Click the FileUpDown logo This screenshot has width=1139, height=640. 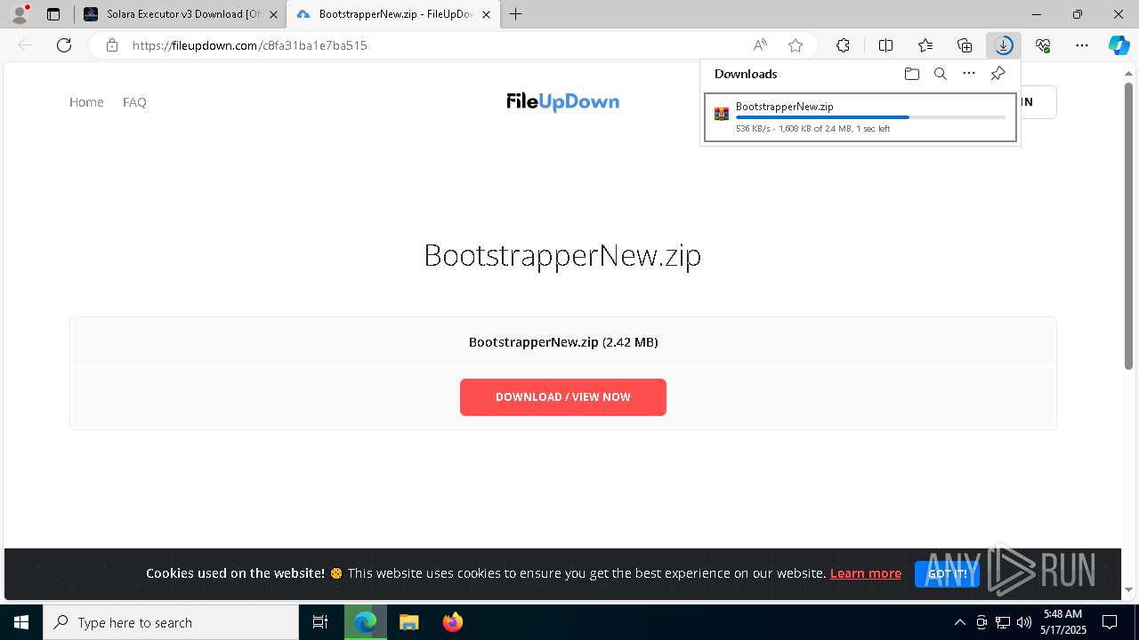coord(563,102)
